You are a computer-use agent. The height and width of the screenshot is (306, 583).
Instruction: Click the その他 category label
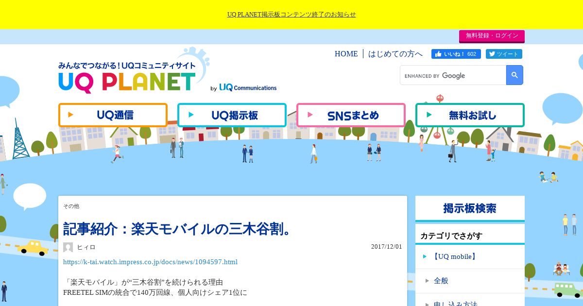pyautogui.click(x=71, y=206)
